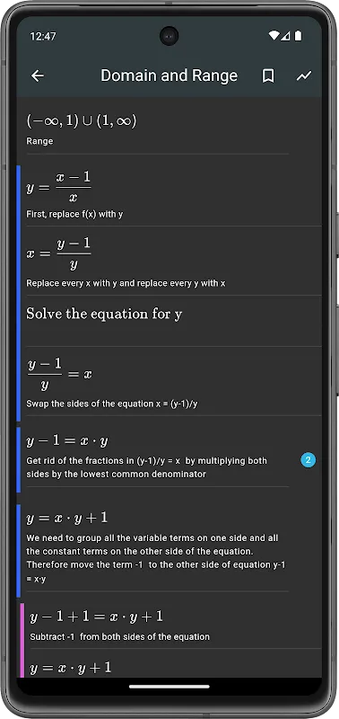Open the graph line chart icon
339x719 pixels.
click(x=304, y=76)
